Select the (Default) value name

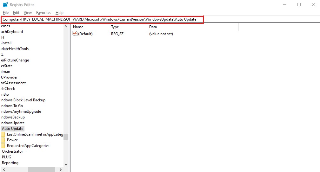pyautogui.click(x=85, y=34)
